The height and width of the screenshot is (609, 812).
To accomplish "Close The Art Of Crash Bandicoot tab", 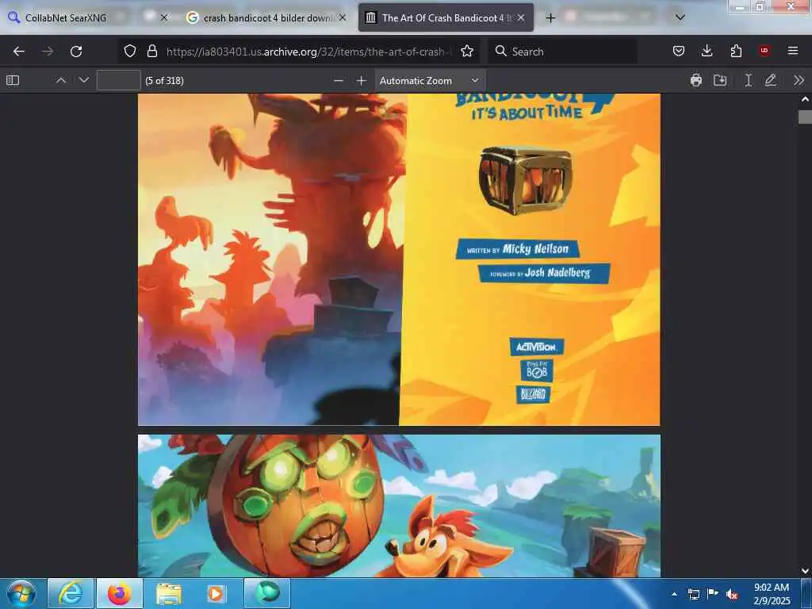I will click(521, 17).
